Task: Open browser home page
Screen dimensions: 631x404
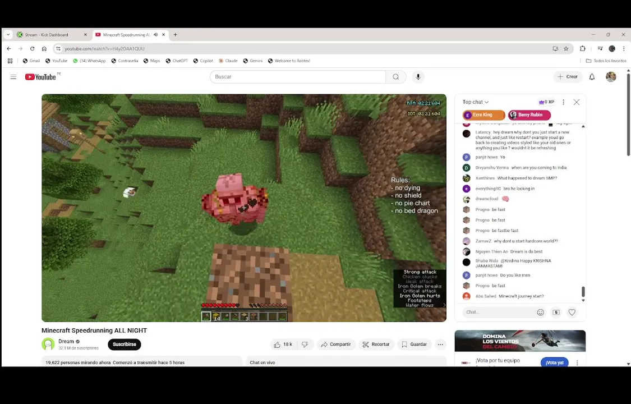Action: pyautogui.click(x=44, y=49)
